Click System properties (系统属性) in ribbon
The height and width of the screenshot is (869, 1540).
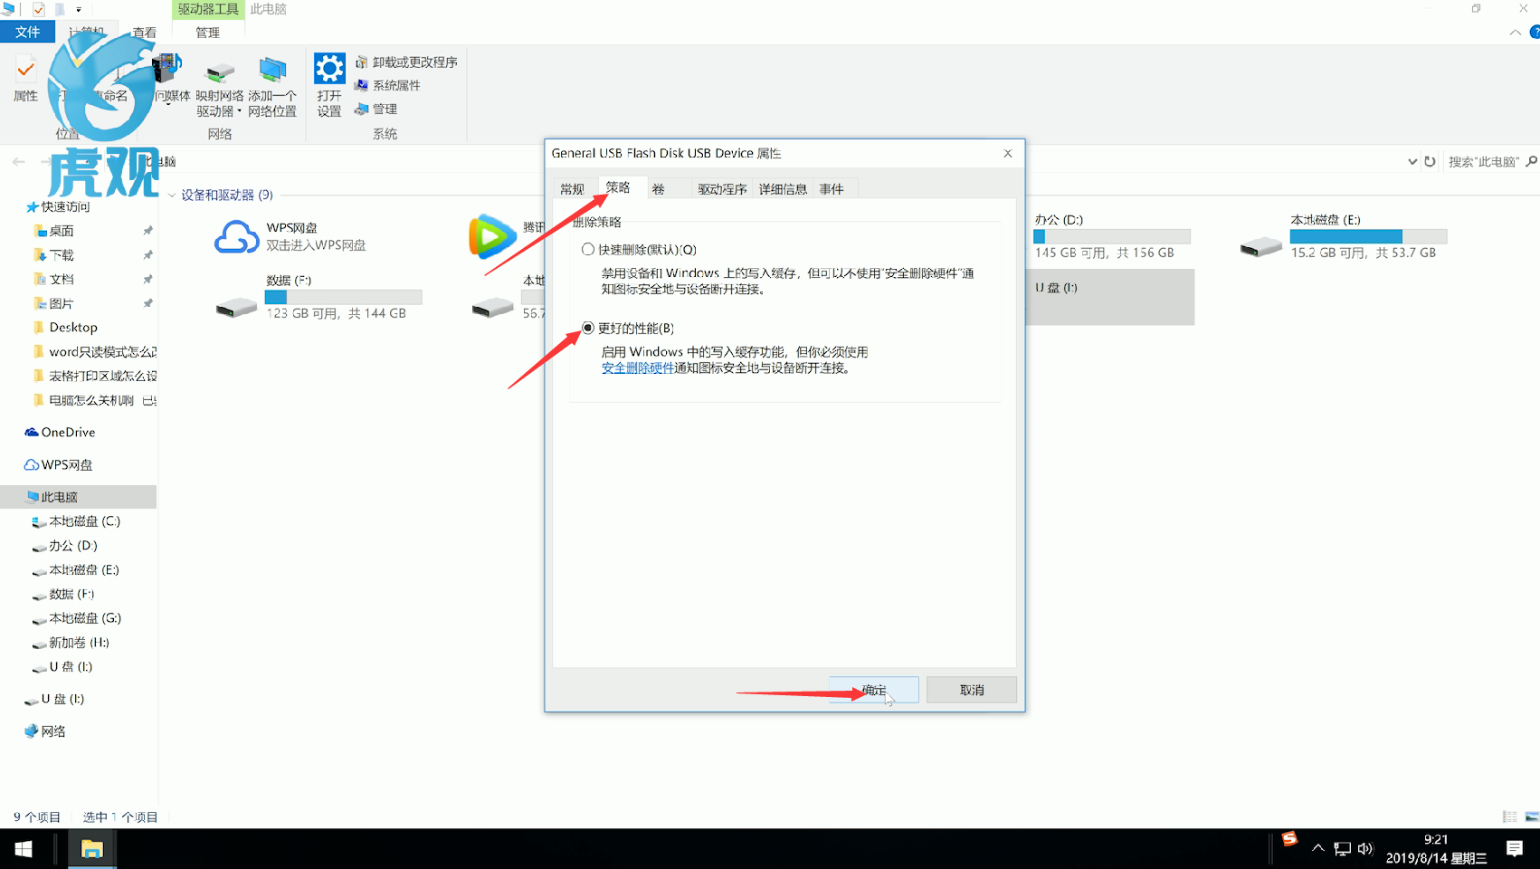click(x=387, y=85)
